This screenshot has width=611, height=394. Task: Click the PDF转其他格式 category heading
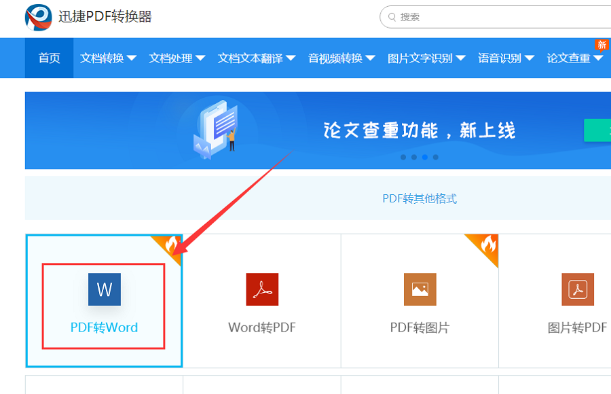point(420,198)
